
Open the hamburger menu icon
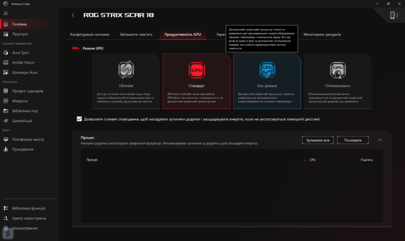click(x=6, y=14)
